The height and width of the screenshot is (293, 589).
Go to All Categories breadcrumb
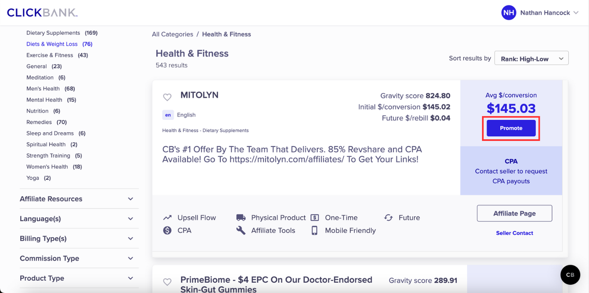[x=173, y=34]
